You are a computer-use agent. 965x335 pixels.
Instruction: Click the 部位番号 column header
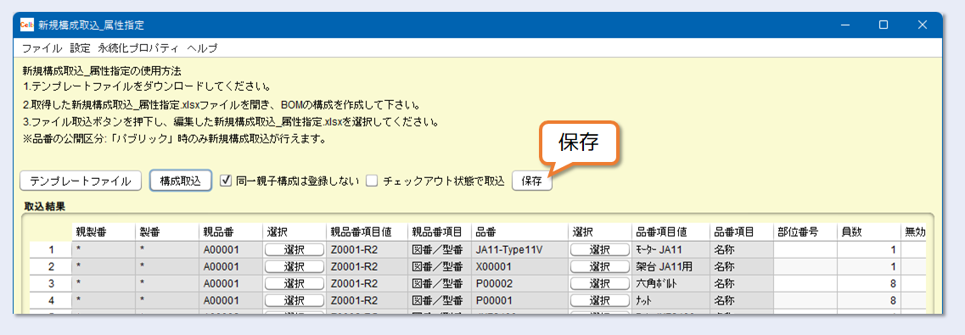tap(805, 232)
